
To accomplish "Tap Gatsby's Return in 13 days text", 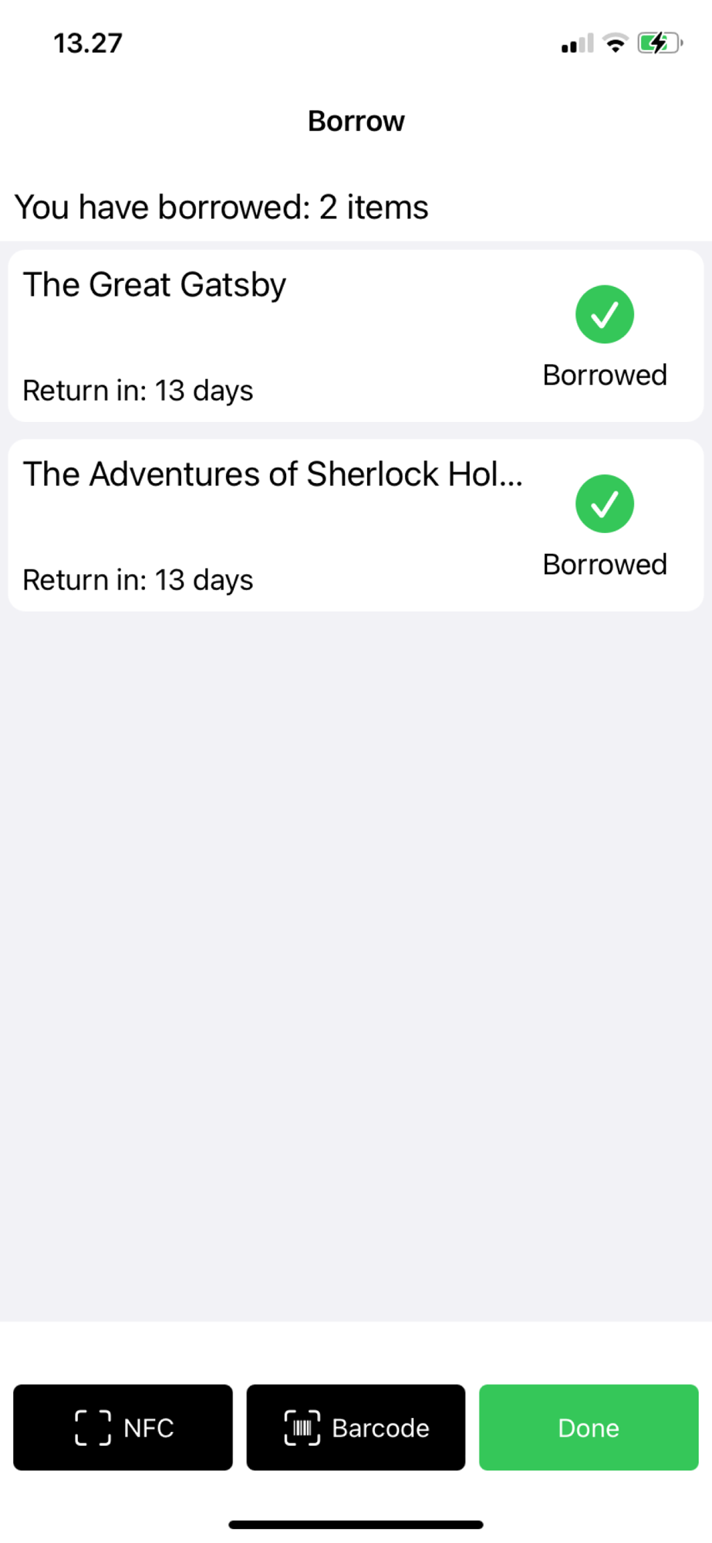I will click(138, 391).
